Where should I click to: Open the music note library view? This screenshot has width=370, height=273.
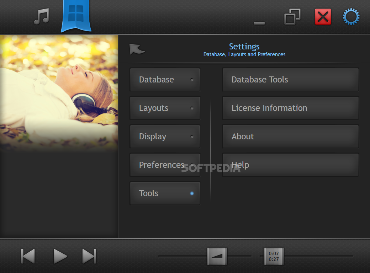point(42,16)
